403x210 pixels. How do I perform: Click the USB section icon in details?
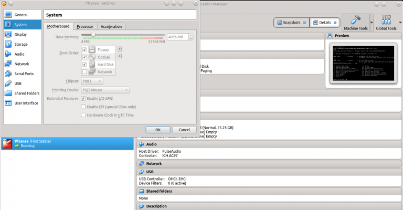pyautogui.click(x=141, y=172)
